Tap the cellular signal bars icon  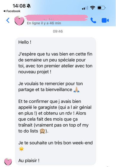click(85, 8)
